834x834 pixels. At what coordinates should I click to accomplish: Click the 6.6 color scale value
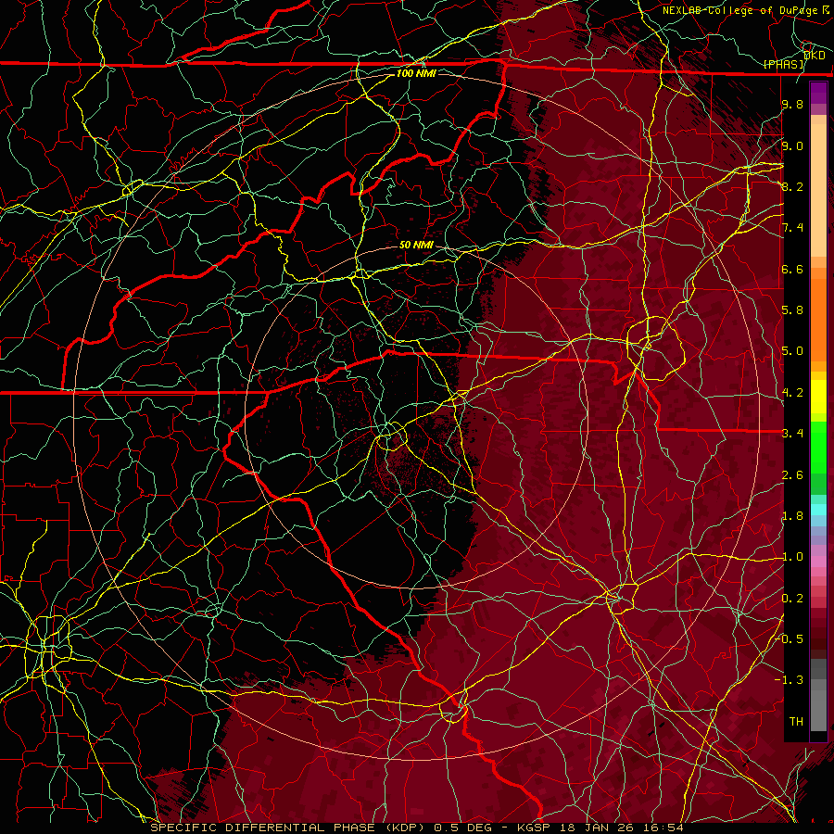792,269
